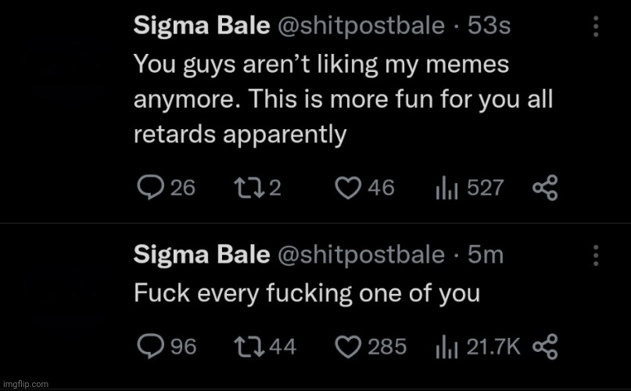
Task: Like the tweet showing 46 likes
Action: pos(346,188)
